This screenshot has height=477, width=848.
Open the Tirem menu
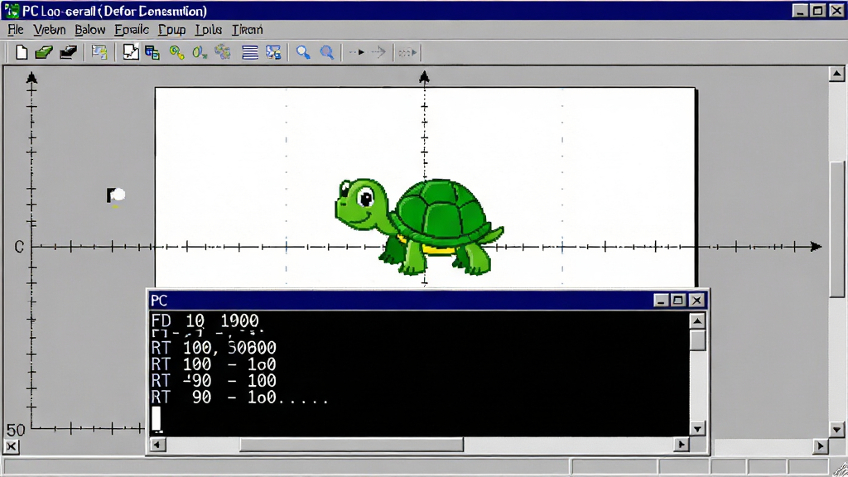tap(247, 30)
